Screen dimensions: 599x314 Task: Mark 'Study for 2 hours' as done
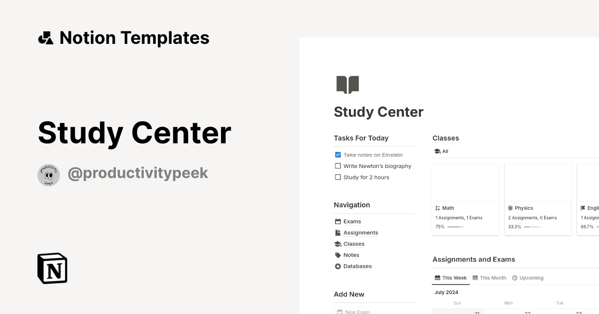(x=338, y=177)
